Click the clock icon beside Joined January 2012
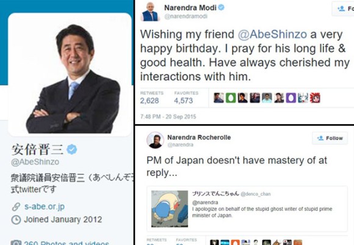Screen dimensions: 354x245 (16, 220)
